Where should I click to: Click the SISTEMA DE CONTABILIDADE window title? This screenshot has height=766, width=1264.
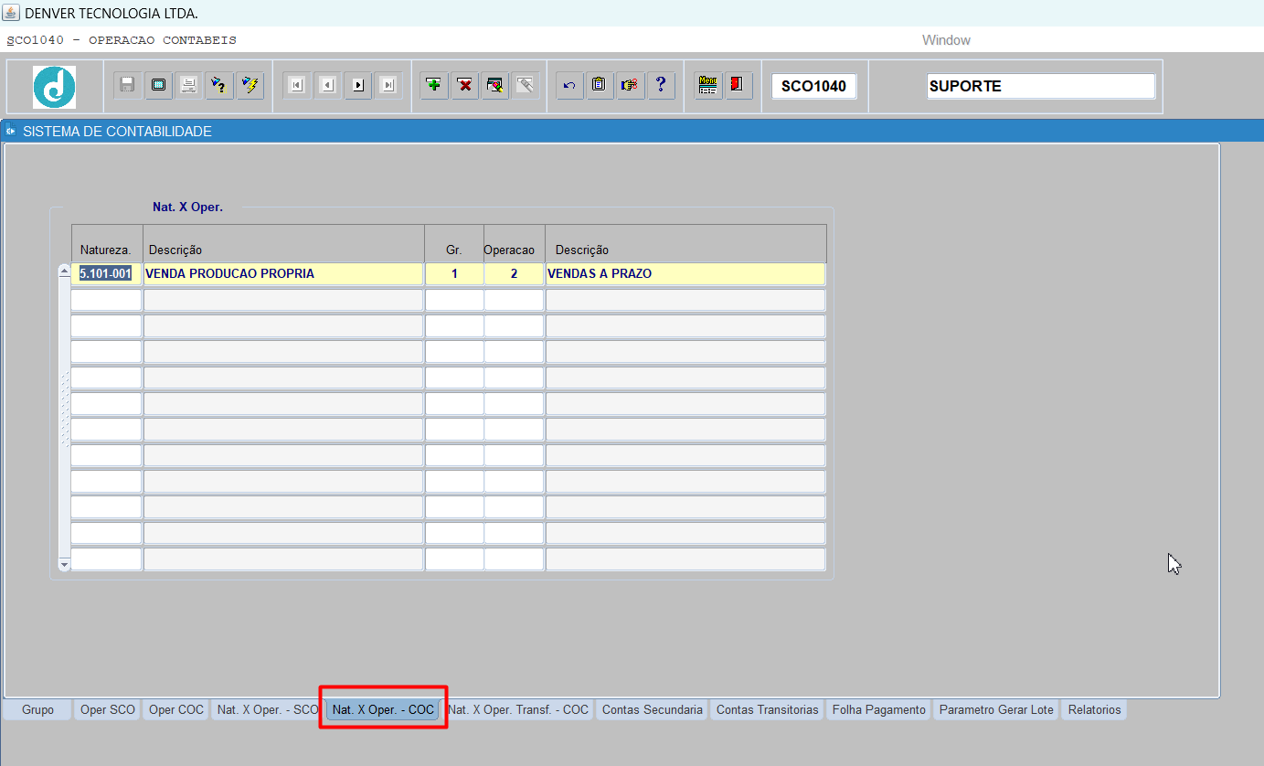click(x=117, y=132)
